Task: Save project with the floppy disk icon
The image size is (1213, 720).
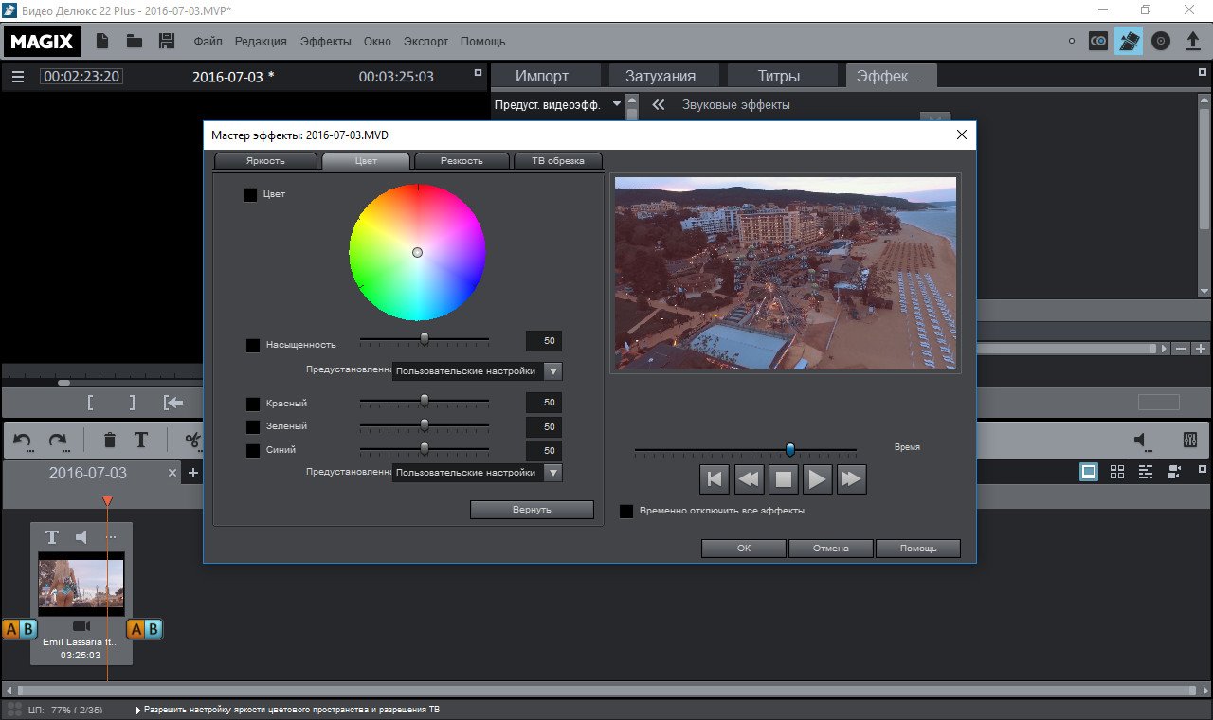Action: point(167,41)
